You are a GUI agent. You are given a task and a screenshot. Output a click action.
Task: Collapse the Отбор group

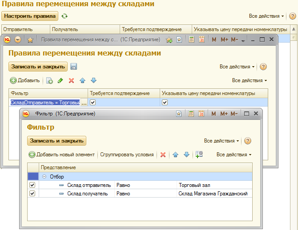pos(44,177)
